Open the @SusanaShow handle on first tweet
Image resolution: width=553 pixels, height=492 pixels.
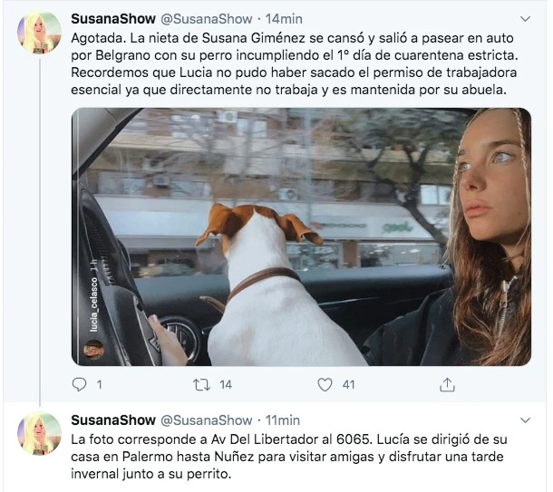[207, 19]
